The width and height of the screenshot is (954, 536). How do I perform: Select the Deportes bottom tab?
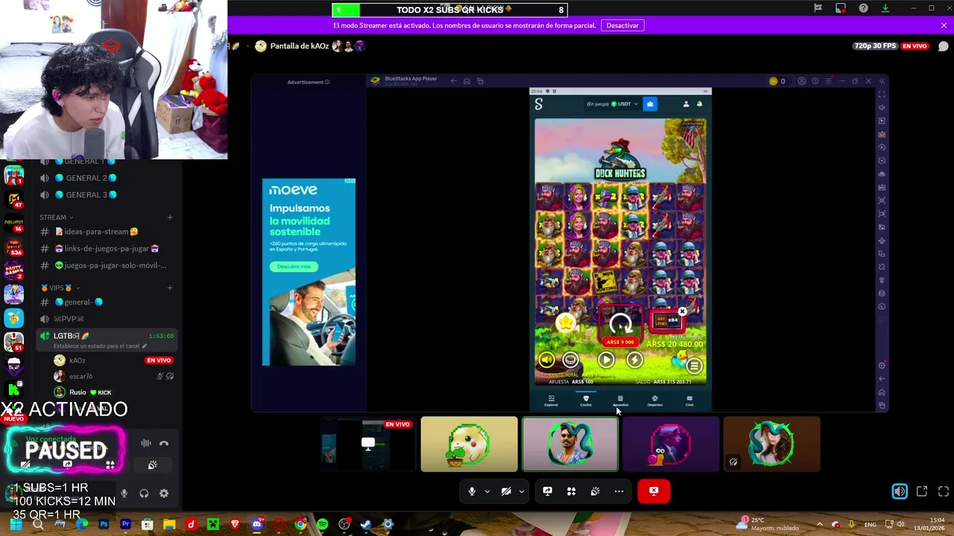(x=654, y=401)
